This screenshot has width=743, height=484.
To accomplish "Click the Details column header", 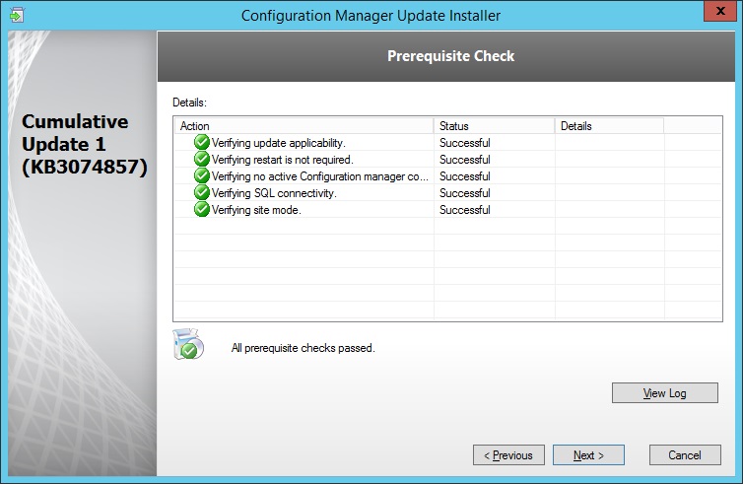I will (609, 126).
